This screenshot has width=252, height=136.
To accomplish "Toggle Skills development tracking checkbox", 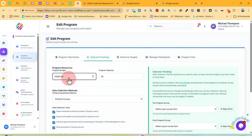I will (x=54, y=128).
